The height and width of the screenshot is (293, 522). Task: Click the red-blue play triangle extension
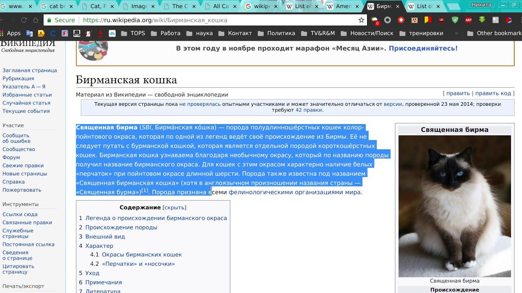pos(509,20)
